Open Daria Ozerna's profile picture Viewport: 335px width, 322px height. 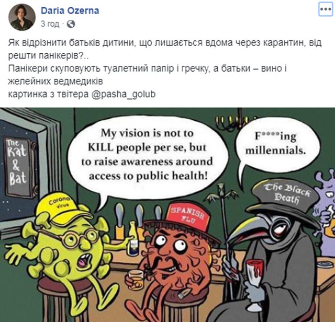(x=22, y=17)
